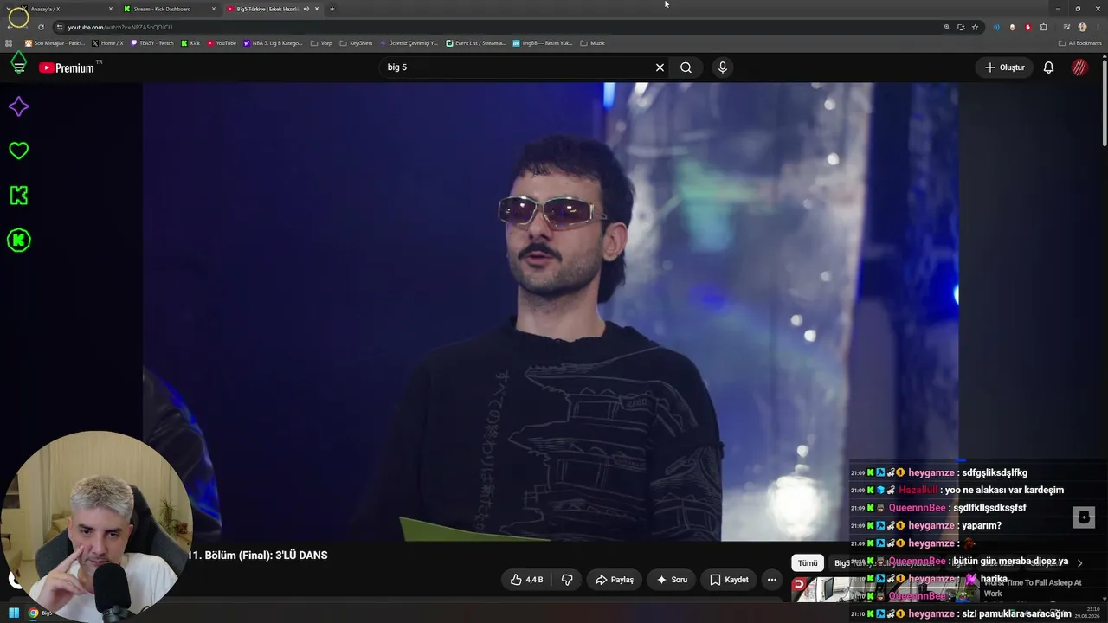Click the video player to pause
Viewport: 1108px width, 623px height.
tap(551, 311)
